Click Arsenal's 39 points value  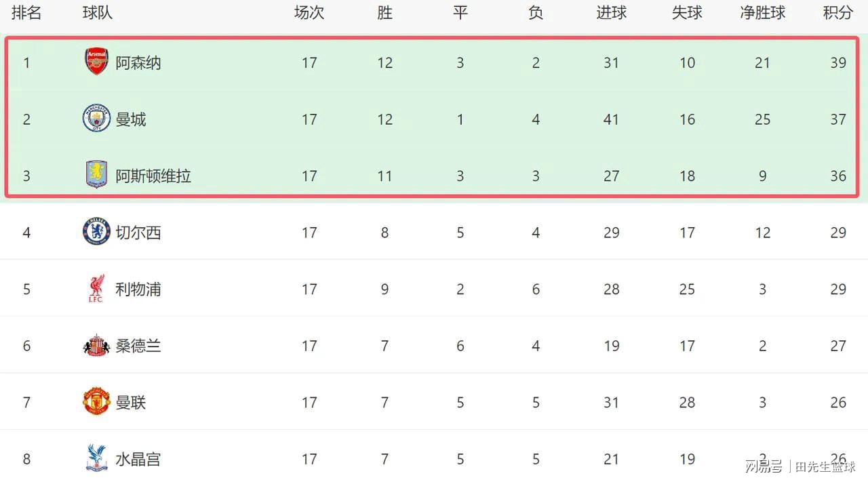coord(838,62)
